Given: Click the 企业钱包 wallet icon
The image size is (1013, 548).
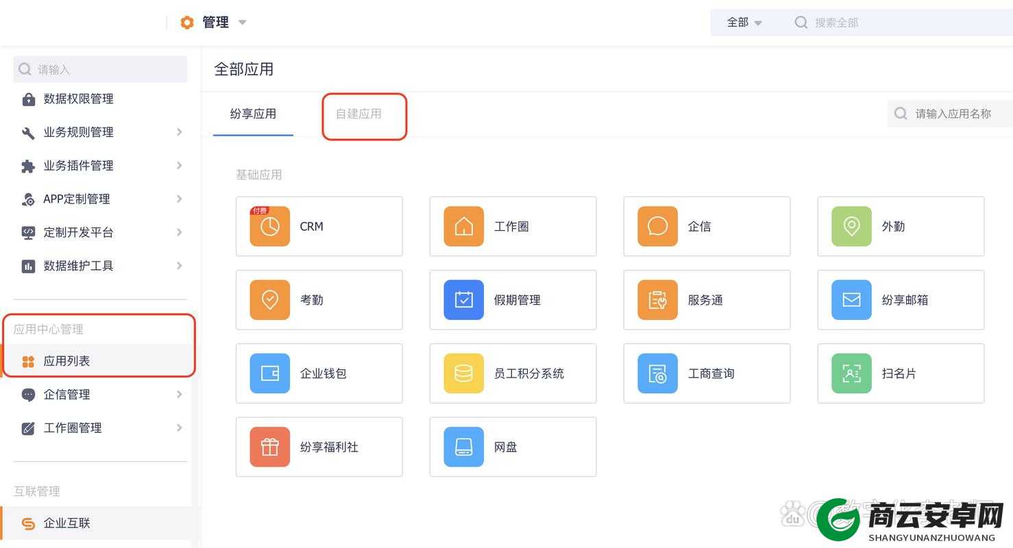Looking at the screenshot, I should coord(270,373).
